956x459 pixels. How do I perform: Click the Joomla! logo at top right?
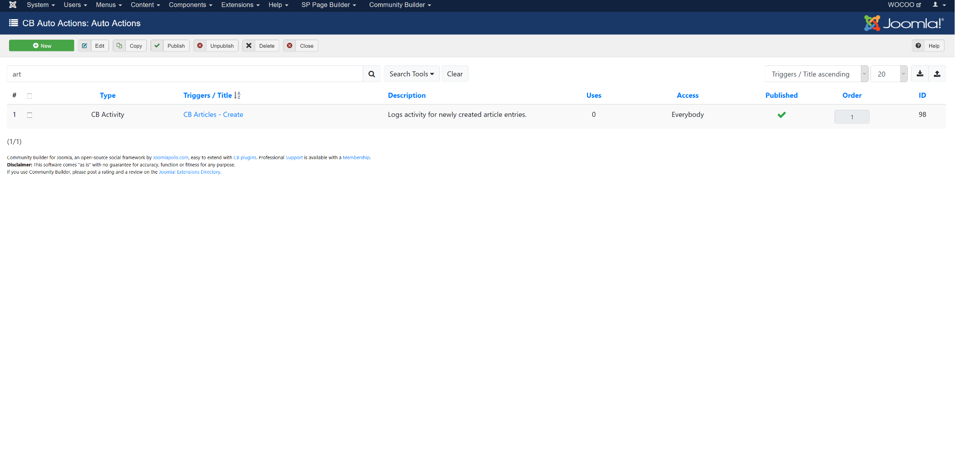(x=904, y=23)
